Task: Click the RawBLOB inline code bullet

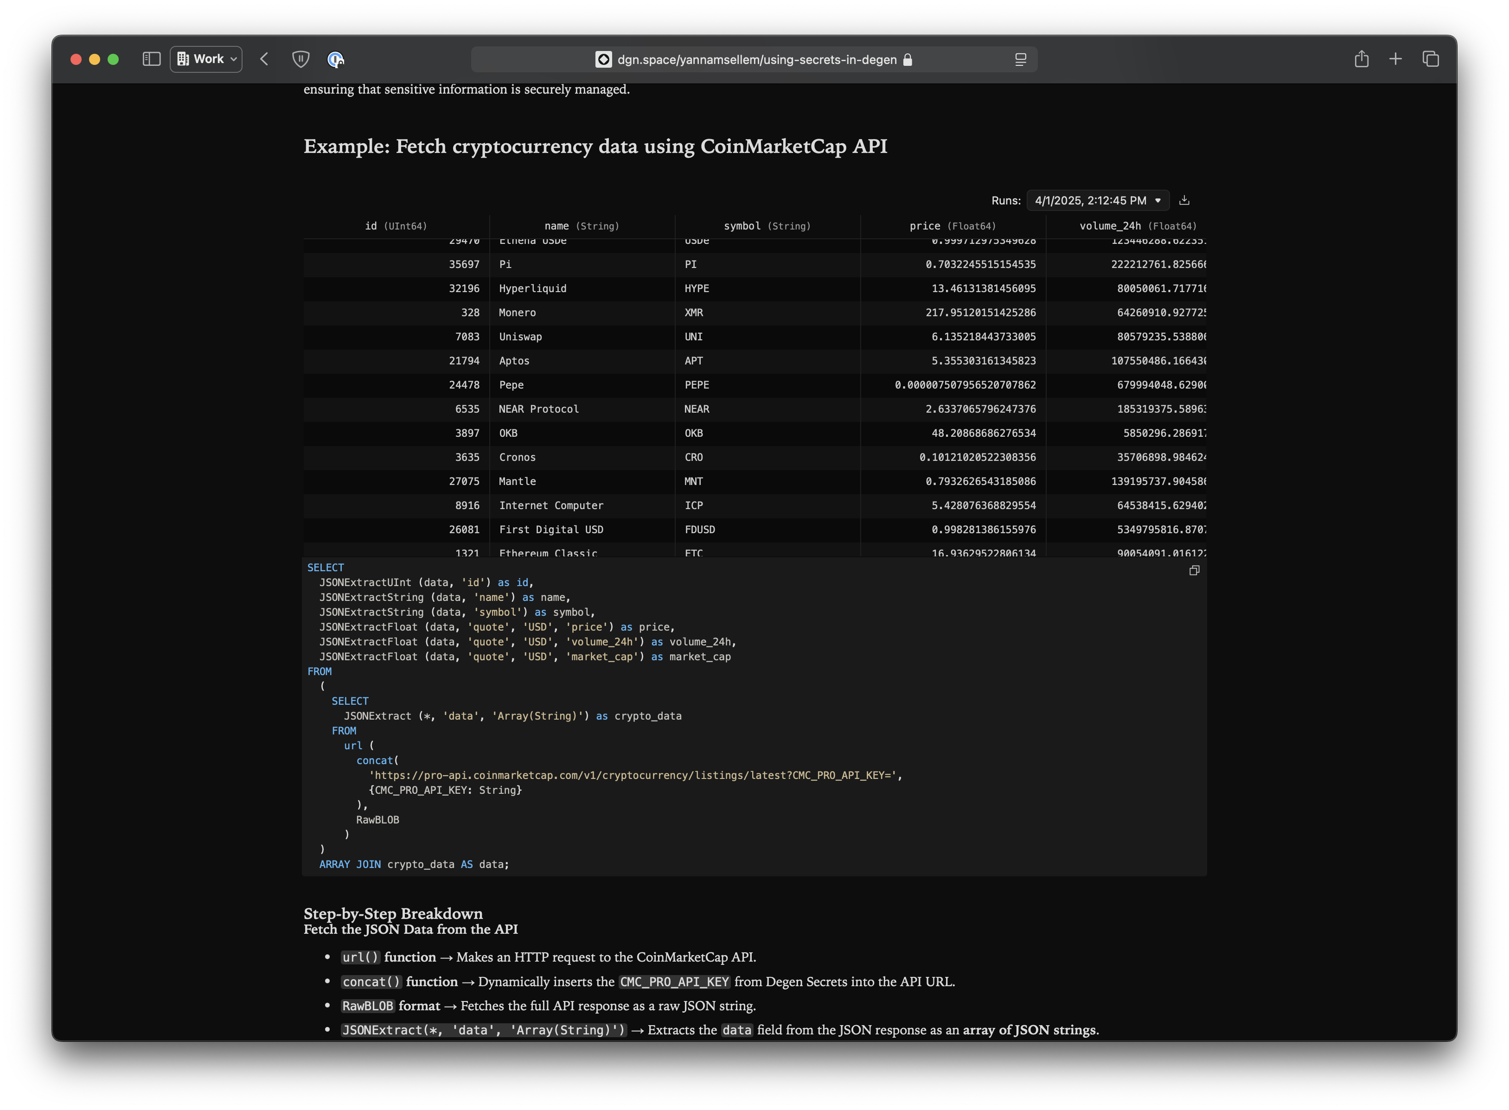Action: (x=367, y=1007)
